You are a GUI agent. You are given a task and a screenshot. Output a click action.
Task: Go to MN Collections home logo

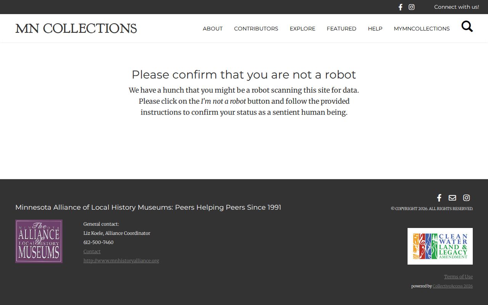coord(76,29)
